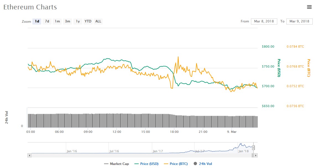316x168 pixels.
Task: Click the Ethereum Charts heading
Action: point(30,7)
